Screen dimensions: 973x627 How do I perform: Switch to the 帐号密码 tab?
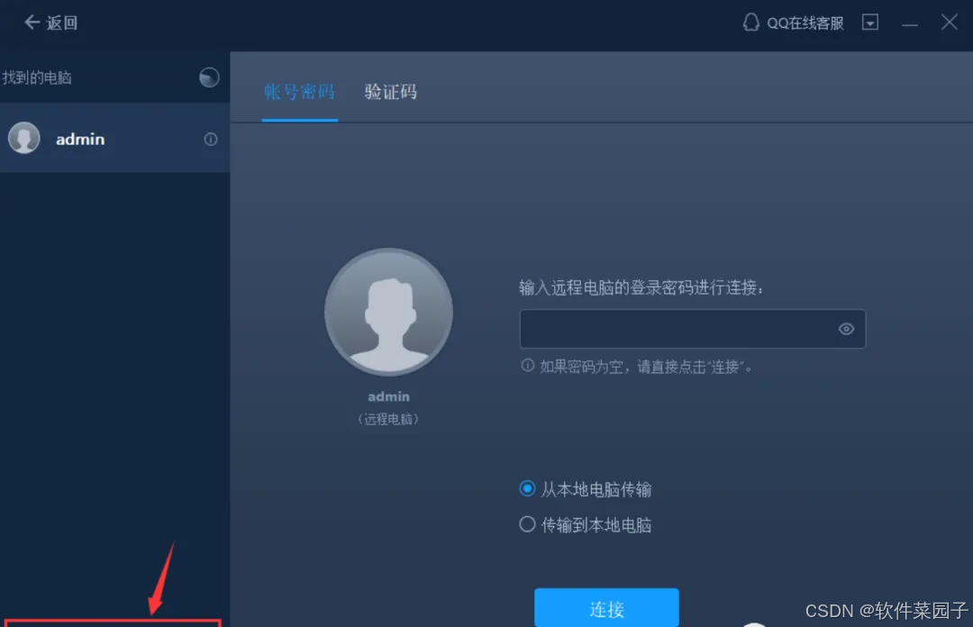300,92
